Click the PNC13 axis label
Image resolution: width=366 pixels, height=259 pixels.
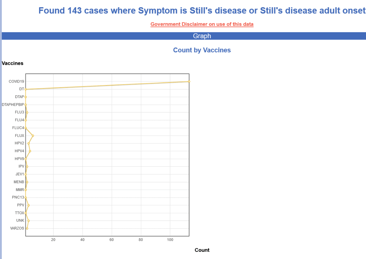(x=18, y=197)
